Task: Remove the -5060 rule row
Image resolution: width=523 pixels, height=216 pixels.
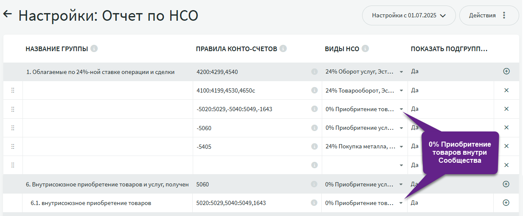Action: [506, 127]
